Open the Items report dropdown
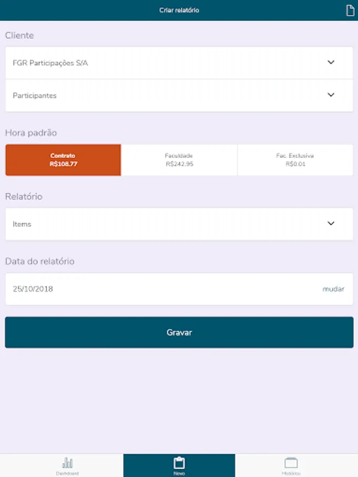358x477 pixels. point(159,224)
